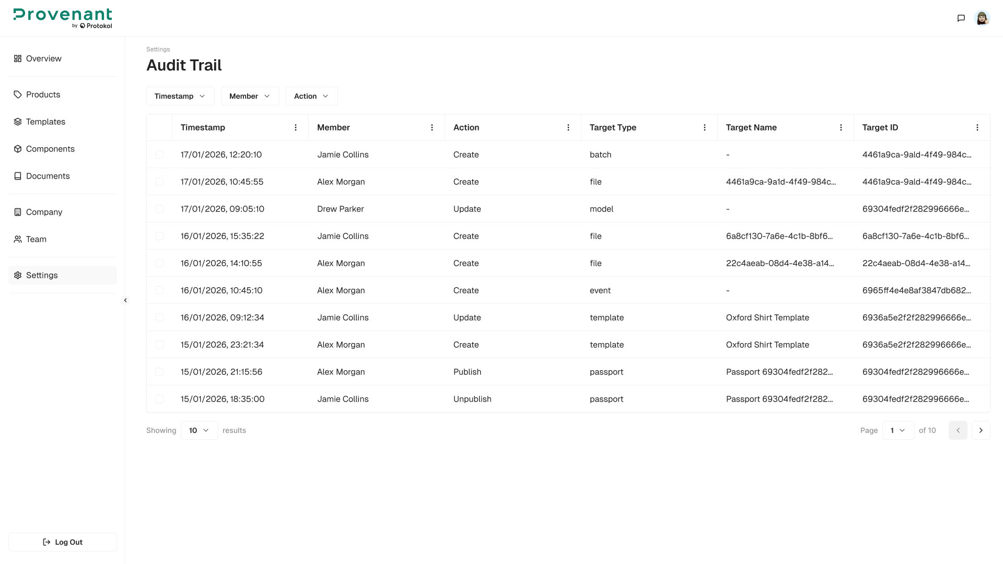This screenshot has height=564, width=1003.
Task: Click target name 22c4aeab-08d4-4e38-a14...
Action: (x=780, y=263)
